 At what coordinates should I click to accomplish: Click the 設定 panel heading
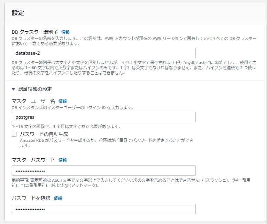(18, 13)
